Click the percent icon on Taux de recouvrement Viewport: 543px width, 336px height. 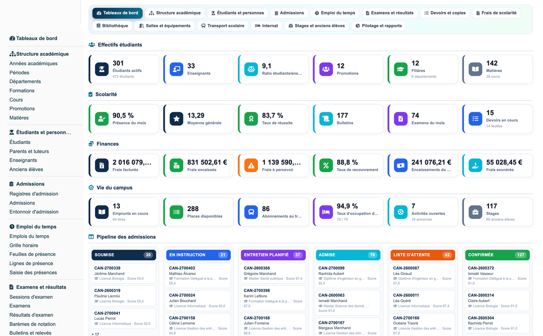326,166
